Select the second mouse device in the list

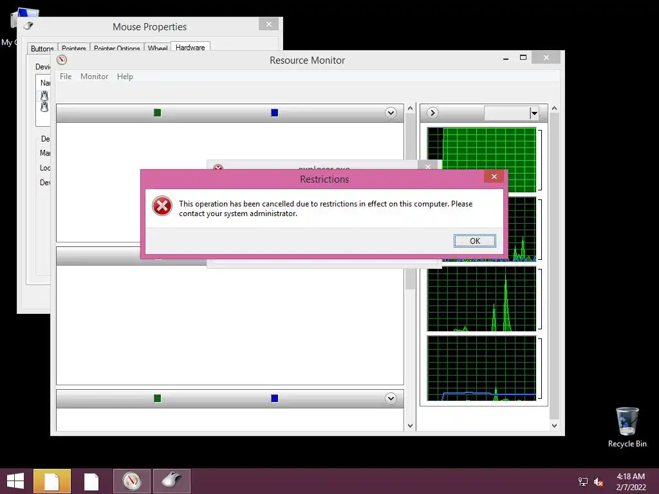click(x=44, y=107)
